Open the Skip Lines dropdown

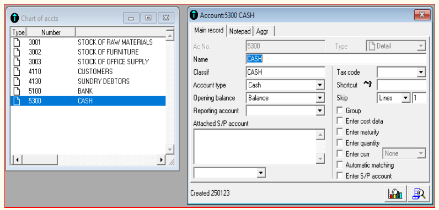point(406,98)
